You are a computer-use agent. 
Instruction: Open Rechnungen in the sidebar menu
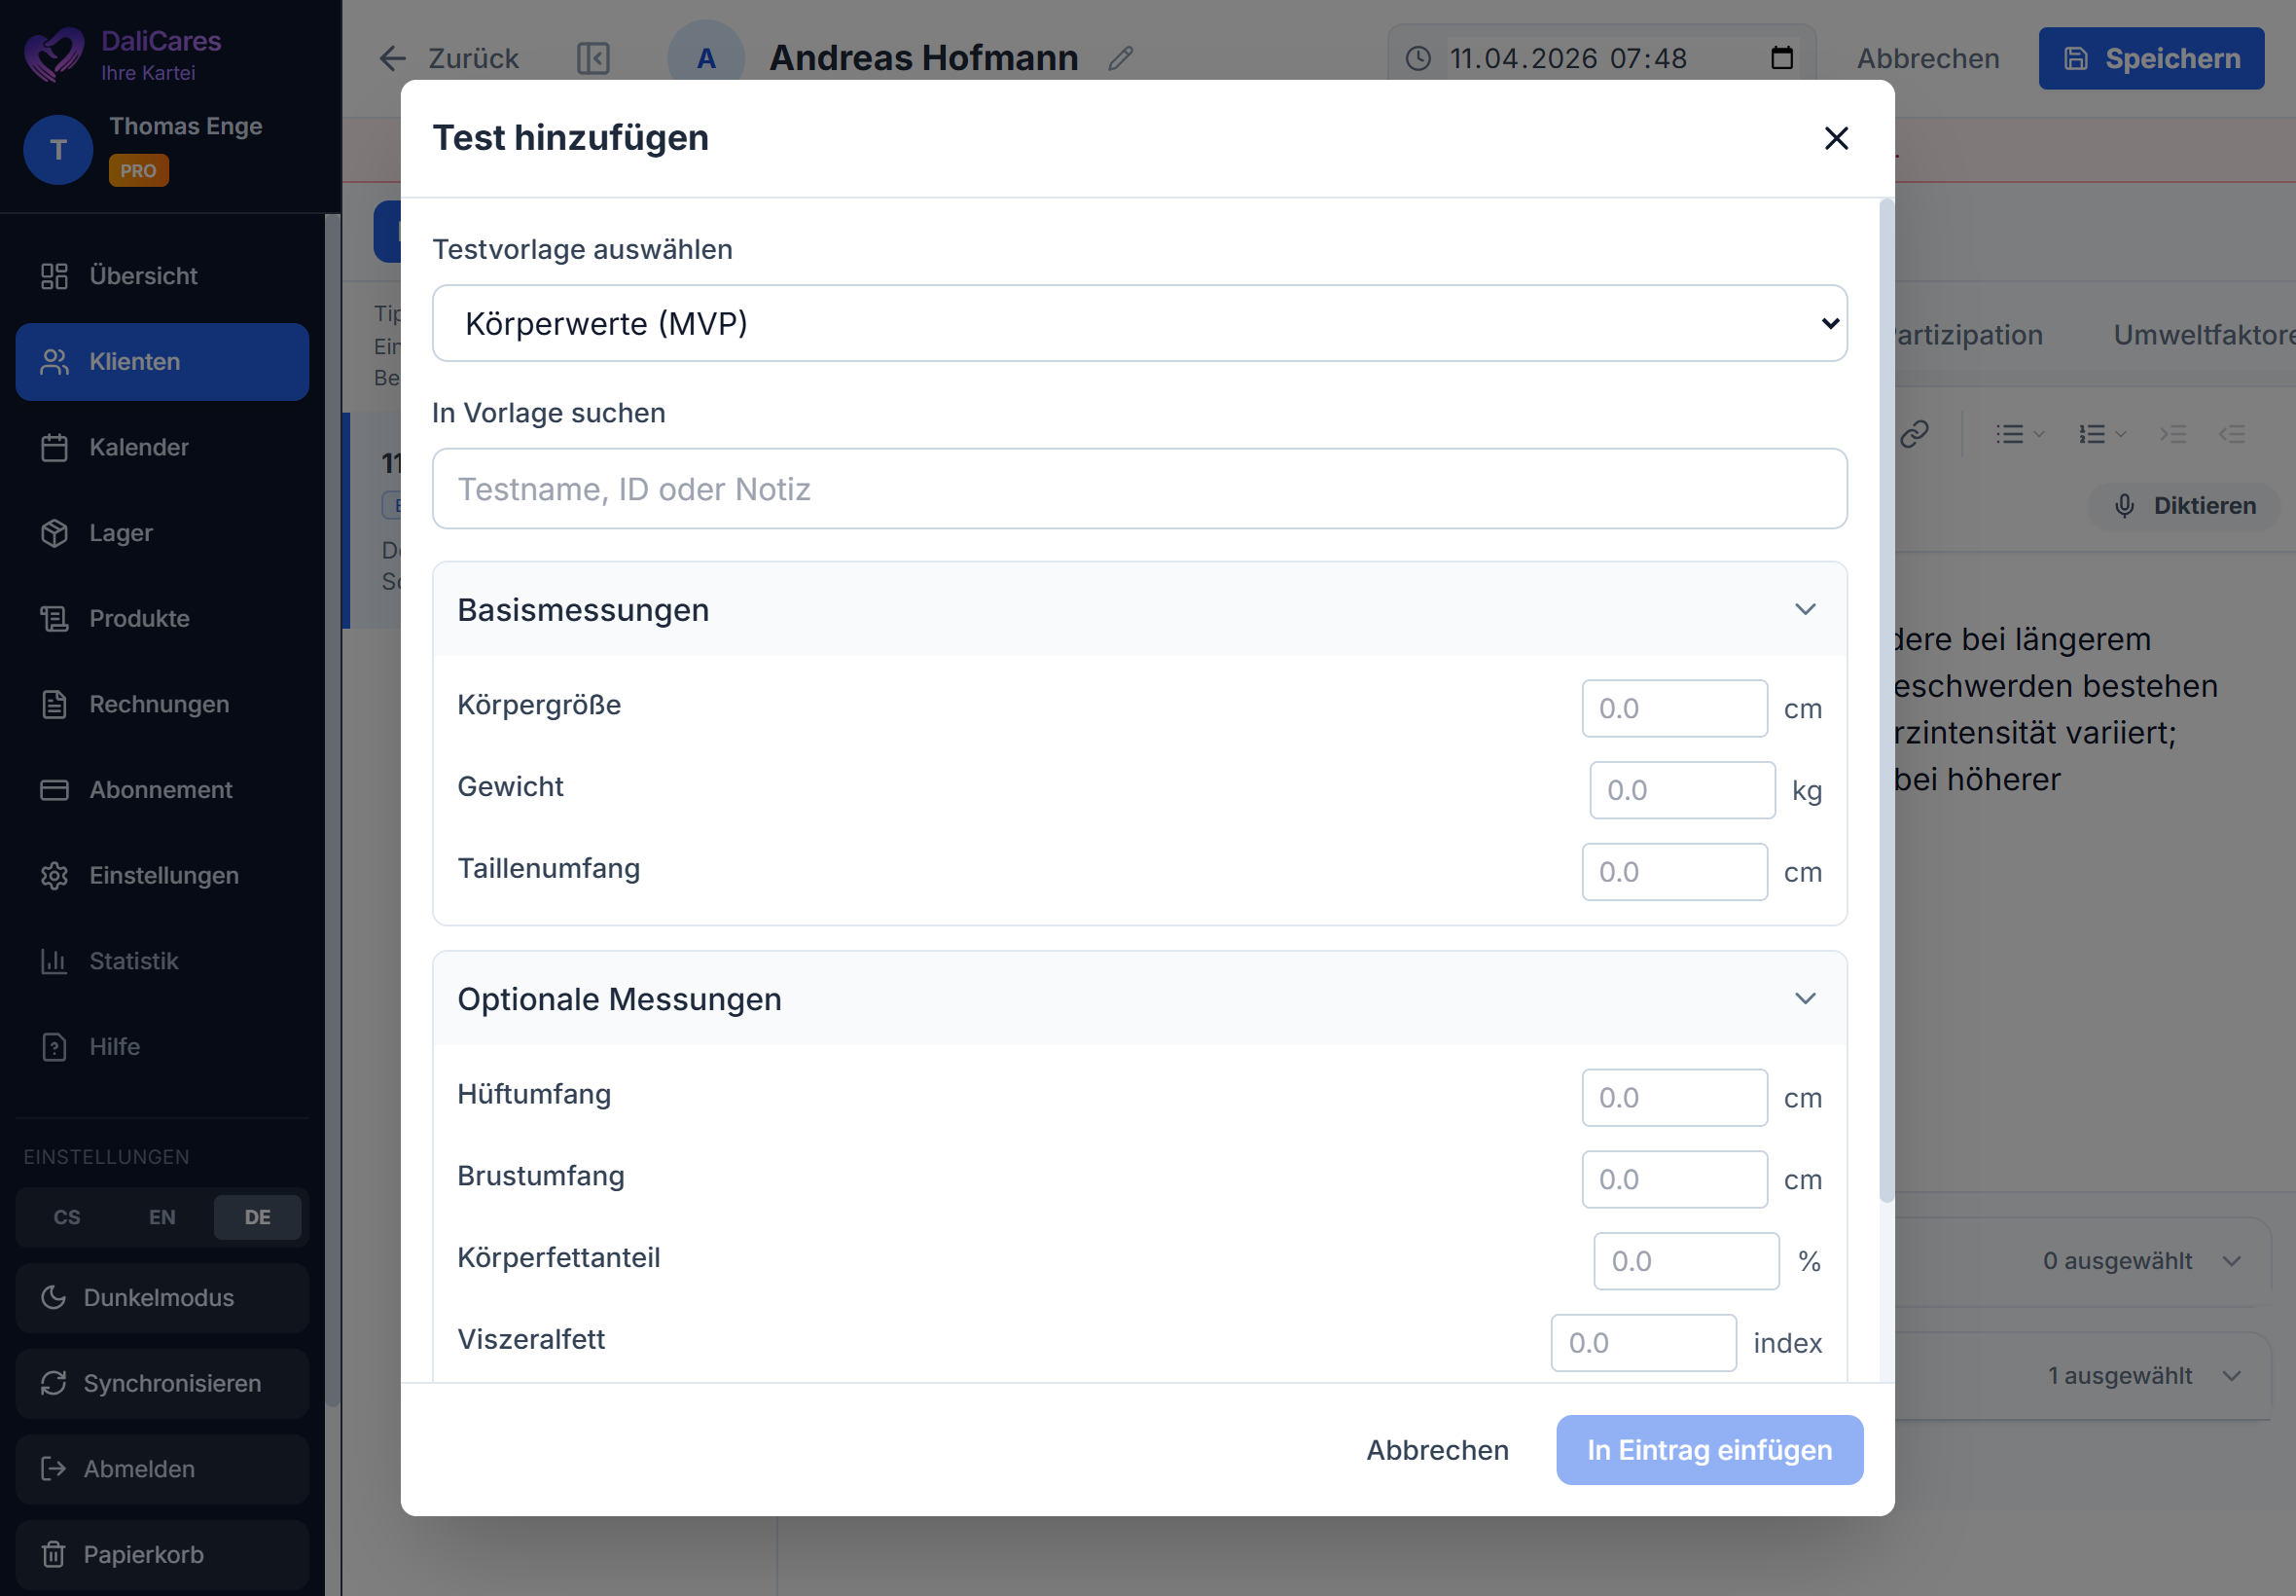click(x=159, y=704)
